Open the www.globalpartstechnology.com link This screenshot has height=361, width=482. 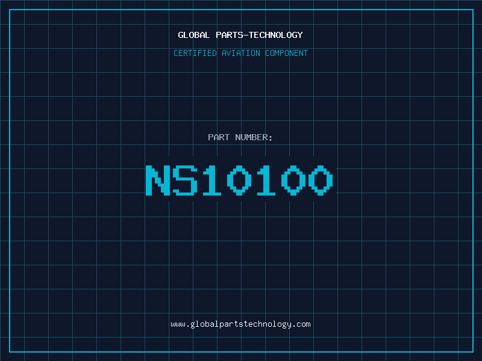point(240,324)
